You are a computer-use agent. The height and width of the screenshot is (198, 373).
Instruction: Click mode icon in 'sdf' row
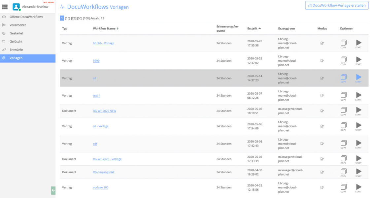click(322, 144)
